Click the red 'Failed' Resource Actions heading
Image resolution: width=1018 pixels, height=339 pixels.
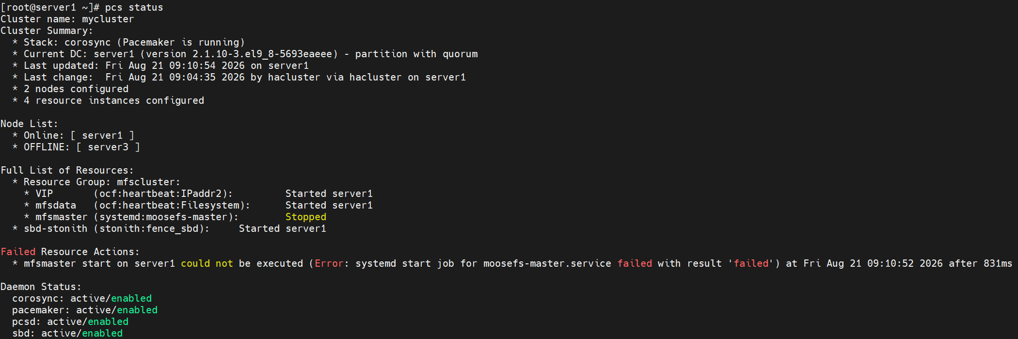pos(18,252)
